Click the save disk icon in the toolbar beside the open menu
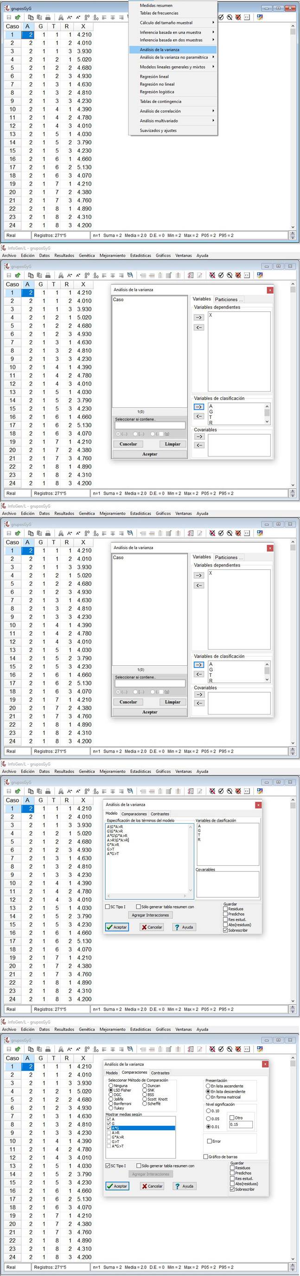This screenshot has height=1276, width=300. (8, 17)
